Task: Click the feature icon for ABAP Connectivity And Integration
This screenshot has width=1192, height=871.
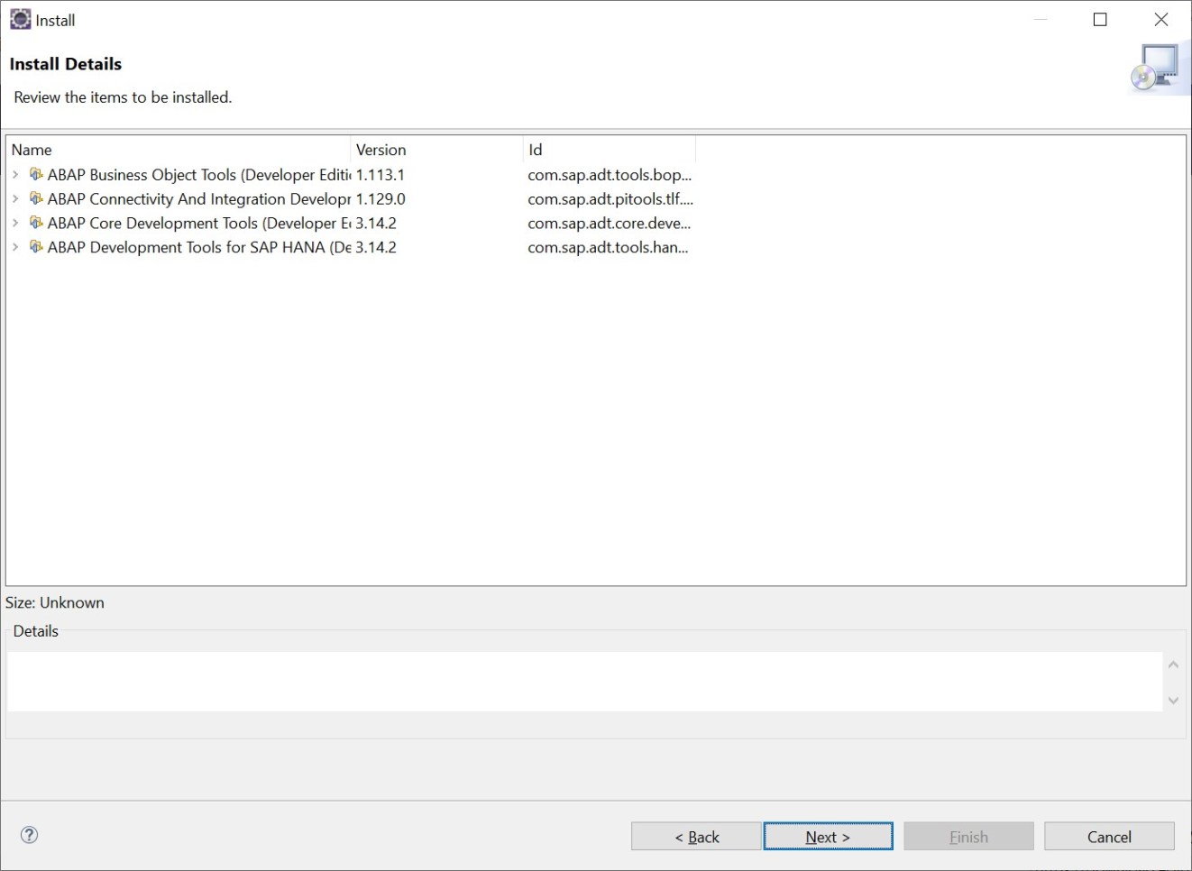Action: tap(36, 198)
